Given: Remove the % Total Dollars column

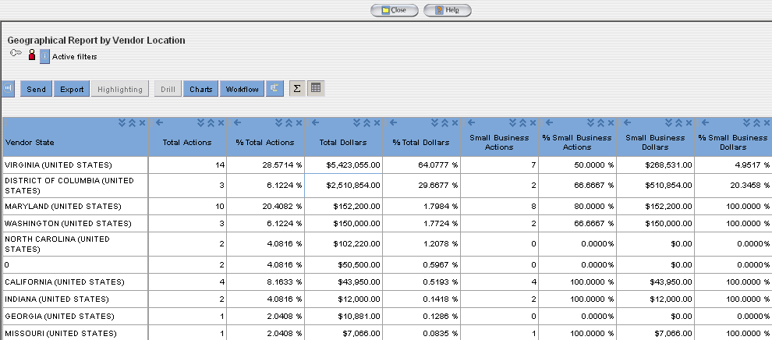Looking at the screenshot, I should (455, 123).
